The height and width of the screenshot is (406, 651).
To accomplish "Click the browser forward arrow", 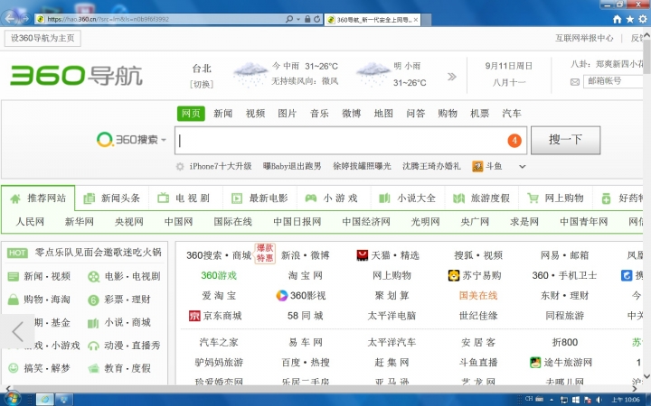I will (25, 19).
